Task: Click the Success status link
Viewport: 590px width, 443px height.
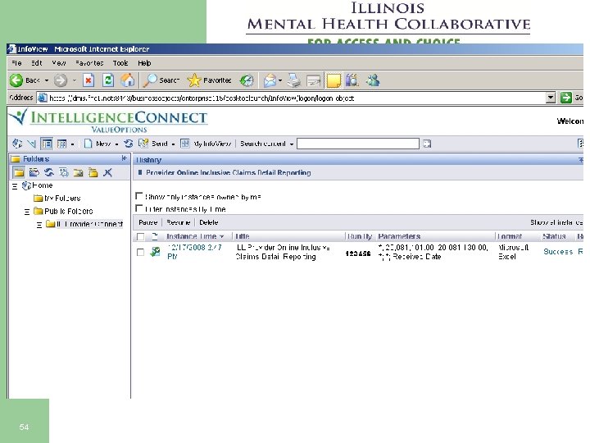Action: (x=558, y=251)
